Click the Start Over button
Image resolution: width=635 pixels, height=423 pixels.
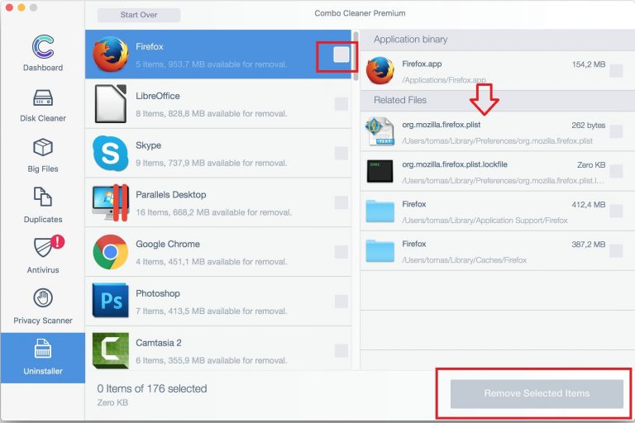pos(139,15)
